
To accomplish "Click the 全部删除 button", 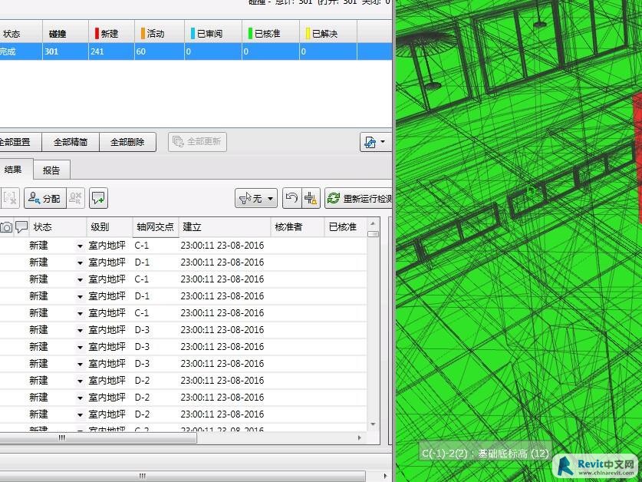I will [127, 142].
